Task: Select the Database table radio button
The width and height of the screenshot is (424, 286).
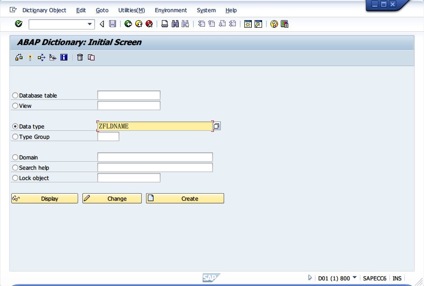Action: [x=15, y=95]
